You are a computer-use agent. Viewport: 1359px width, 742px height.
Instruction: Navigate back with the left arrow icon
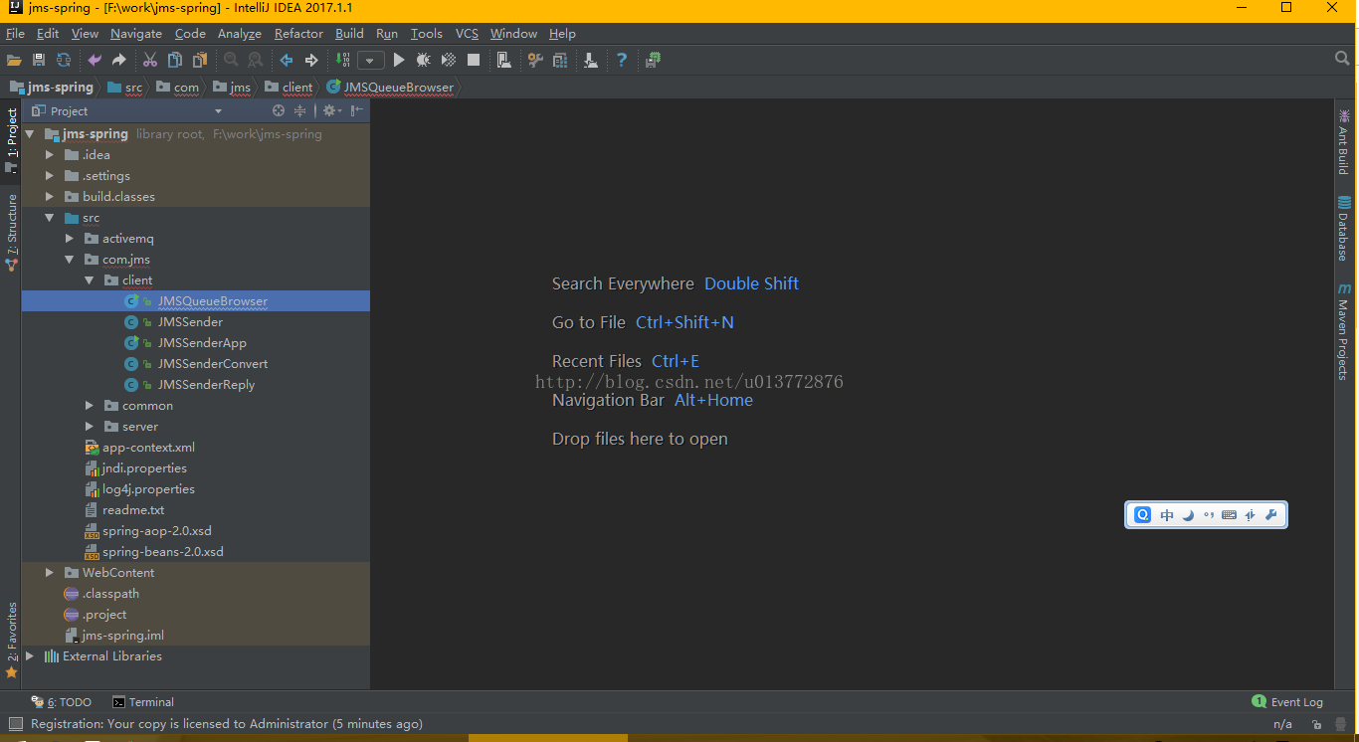click(287, 60)
